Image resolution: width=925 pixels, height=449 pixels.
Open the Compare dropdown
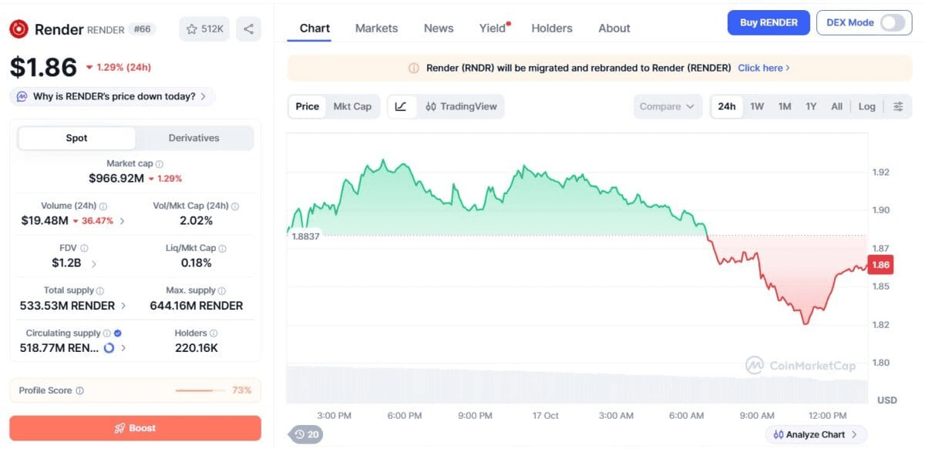click(x=668, y=106)
